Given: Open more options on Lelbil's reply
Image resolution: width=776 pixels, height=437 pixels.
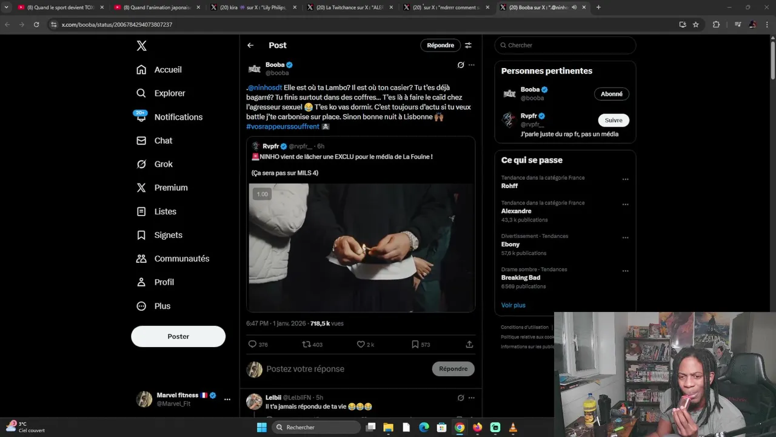Looking at the screenshot, I should (472, 398).
